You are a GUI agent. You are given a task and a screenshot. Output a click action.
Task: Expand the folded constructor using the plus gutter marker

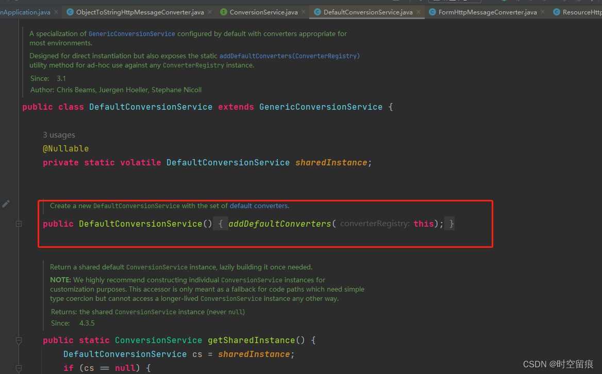pos(19,224)
